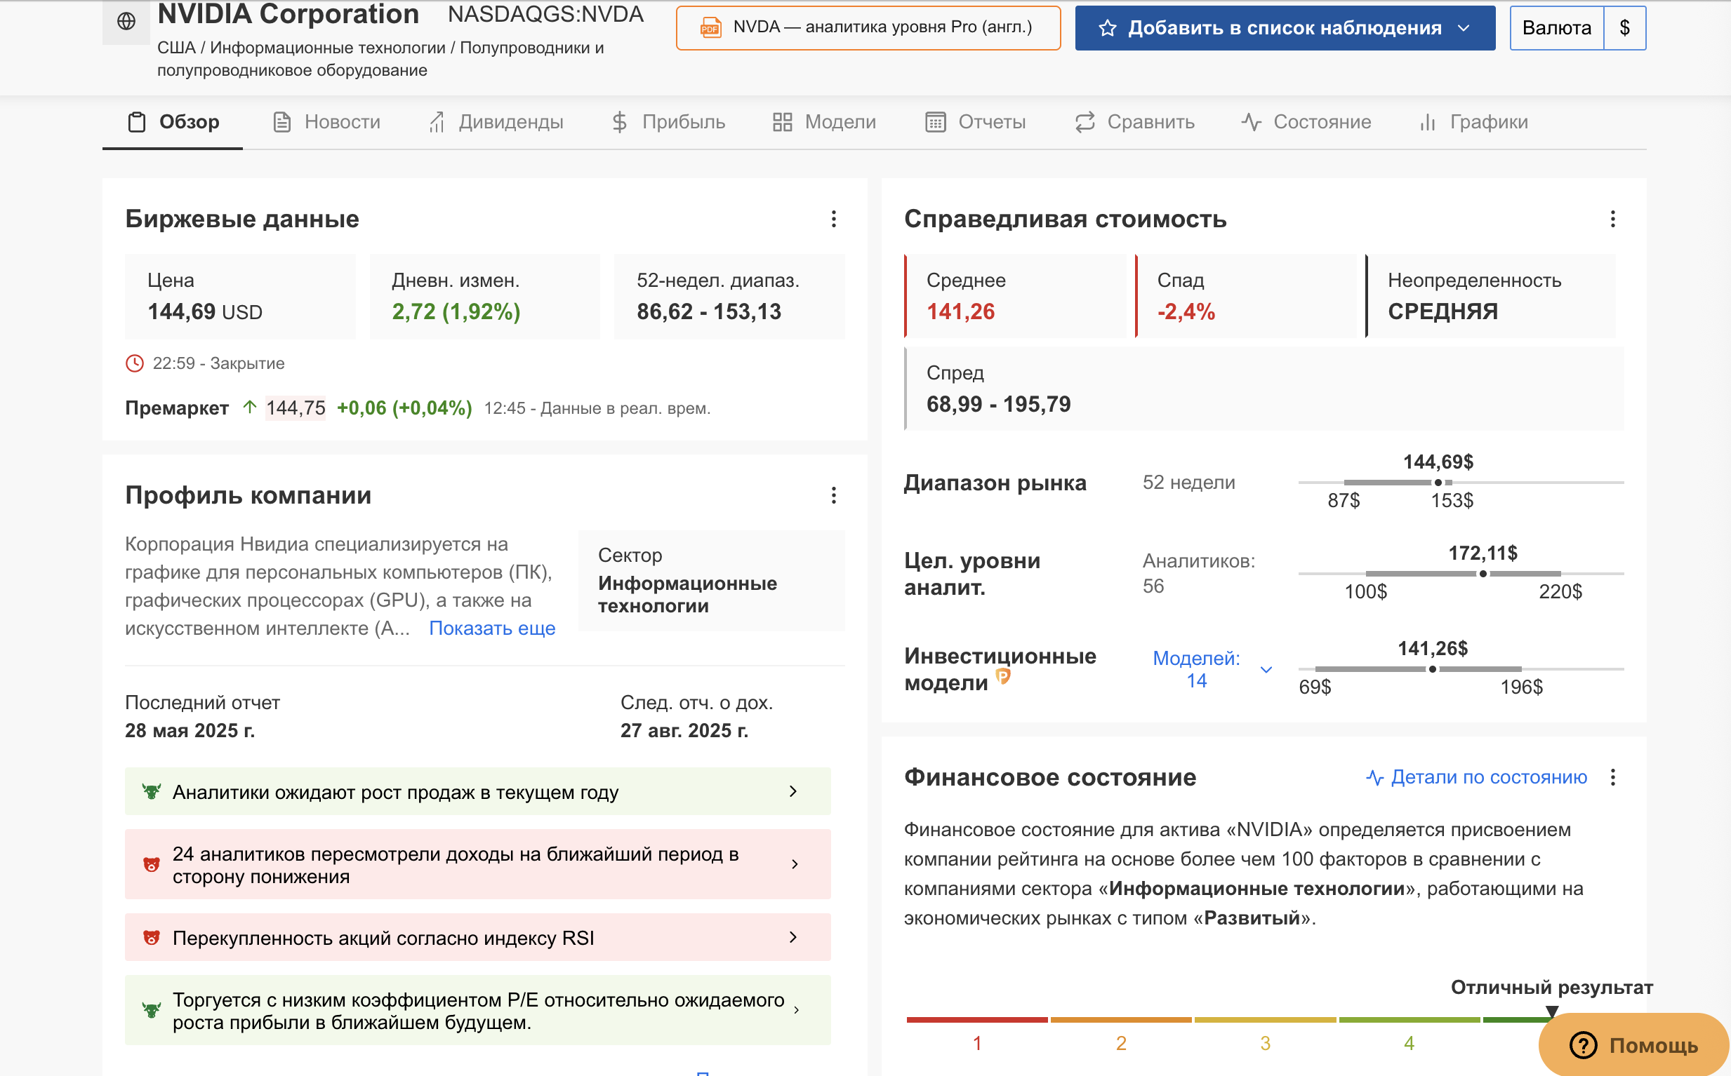Open the Профиль компании three-dot menu

834,495
